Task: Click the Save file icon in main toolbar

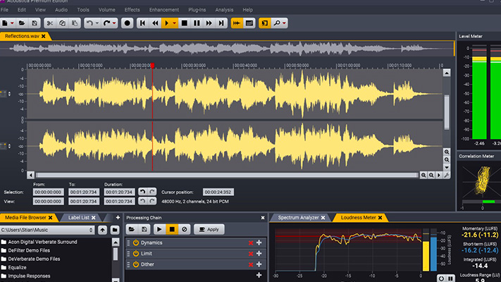Action: [x=33, y=23]
